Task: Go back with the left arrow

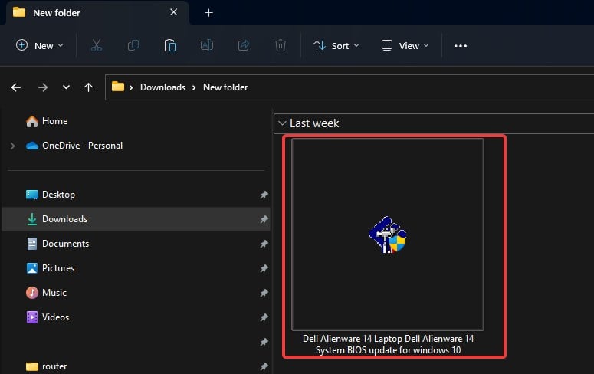Action: pyautogui.click(x=16, y=87)
